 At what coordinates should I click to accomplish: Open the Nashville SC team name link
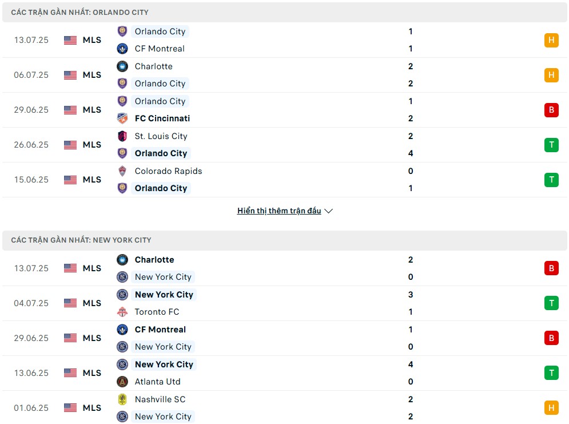(x=160, y=399)
